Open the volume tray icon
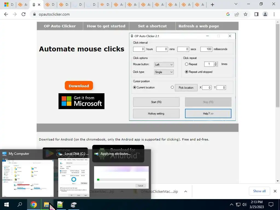This screenshot has height=210, width=280. (x=244, y=205)
